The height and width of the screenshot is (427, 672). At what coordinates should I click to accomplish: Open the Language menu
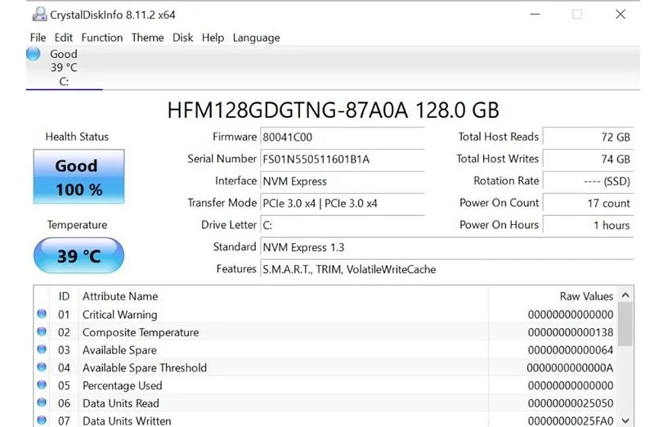click(x=256, y=38)
